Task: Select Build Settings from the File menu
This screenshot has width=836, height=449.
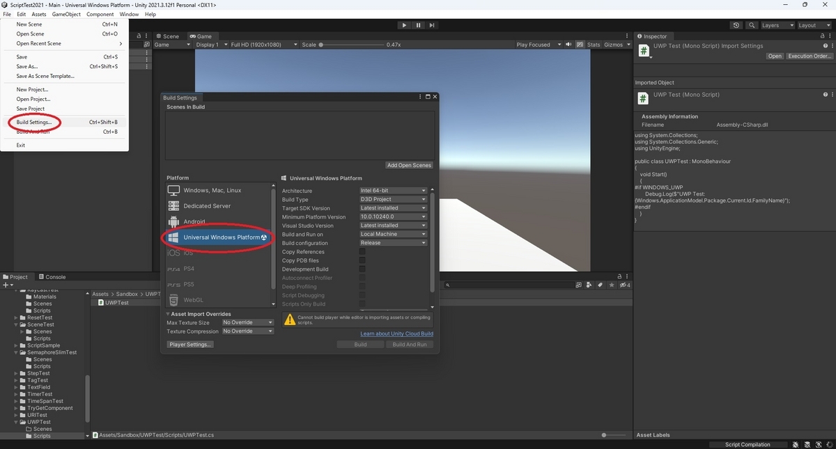Action: pyautogui.click(x=33, y=122)
